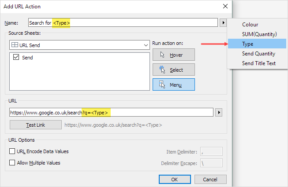Click the worksheet icon in the source sheets dropdown
Viewport: 288px width, 187px height.
click(15, 45)
